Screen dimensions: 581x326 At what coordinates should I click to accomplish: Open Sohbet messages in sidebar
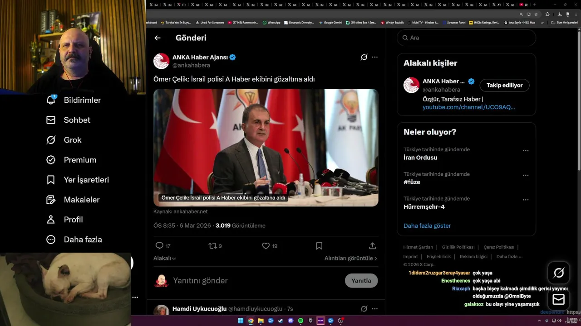tap(68, 120)
